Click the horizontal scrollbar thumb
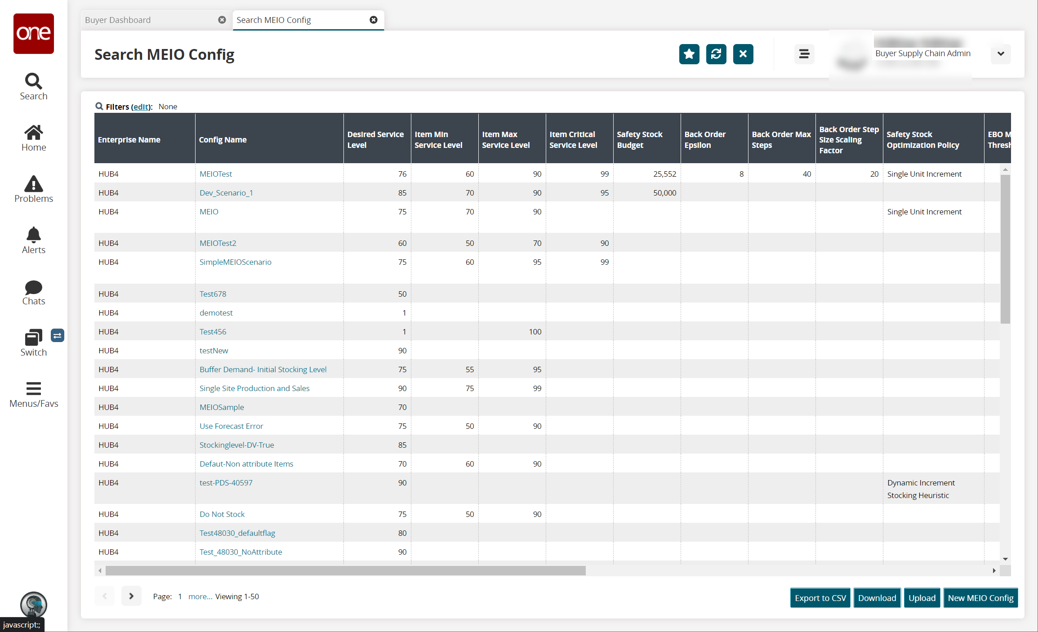 tap(345, 571)
